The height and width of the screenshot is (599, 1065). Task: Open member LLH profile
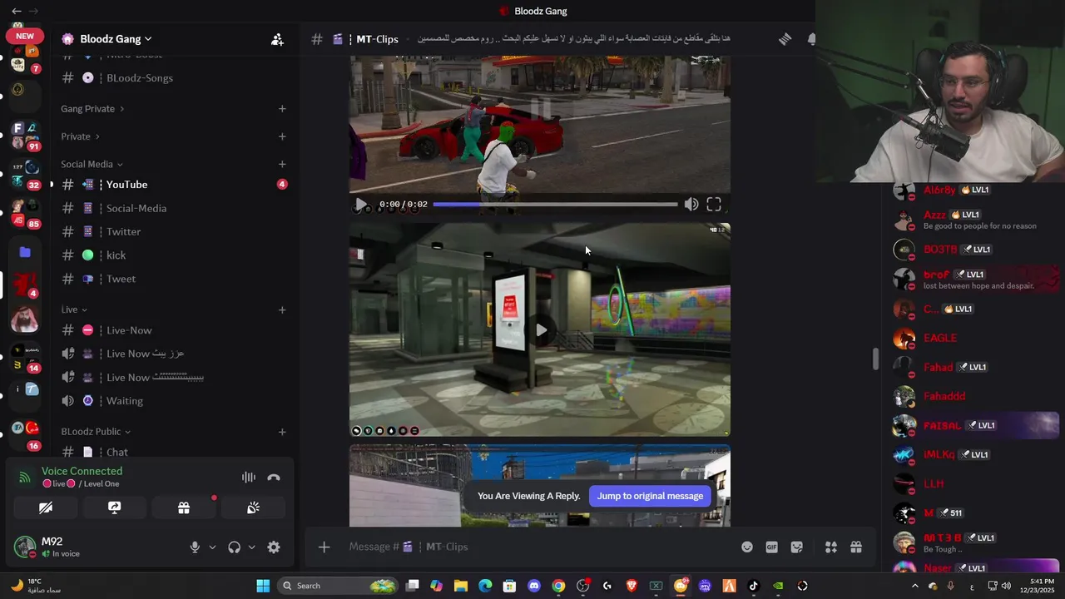[x=973, y=483]
